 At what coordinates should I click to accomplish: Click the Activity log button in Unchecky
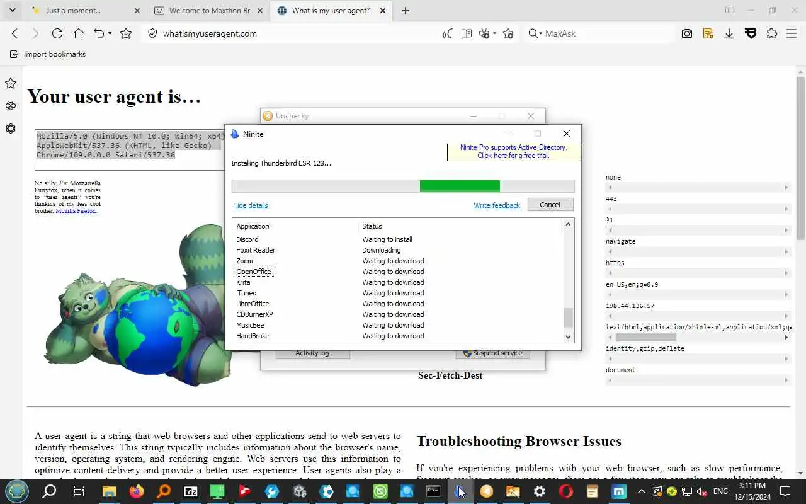[312, 353]
